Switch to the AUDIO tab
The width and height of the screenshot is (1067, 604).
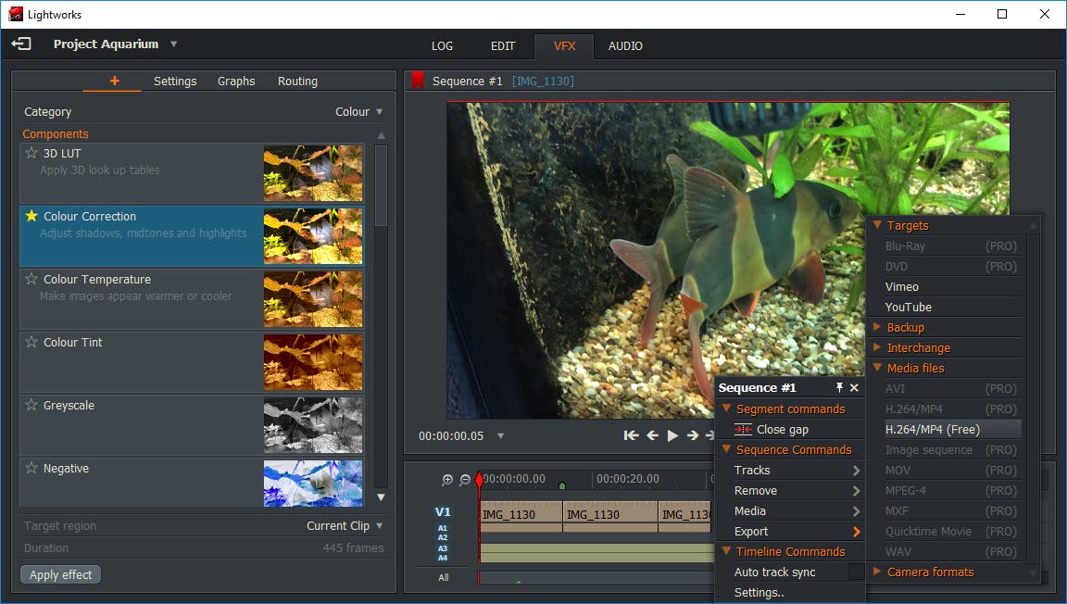click(625, 45)
